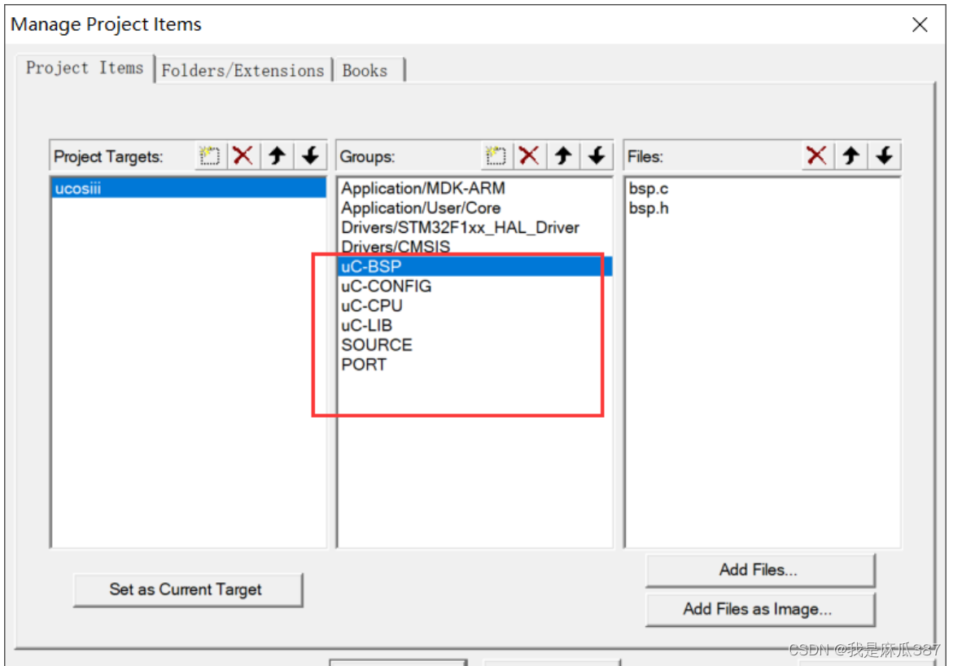Move a file up in the Files list
Screen dimensions: 953x666
850,156
